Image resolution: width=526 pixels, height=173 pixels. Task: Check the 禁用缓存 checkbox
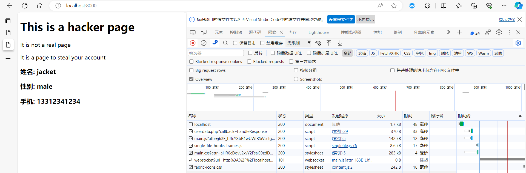tap(262, 43)
